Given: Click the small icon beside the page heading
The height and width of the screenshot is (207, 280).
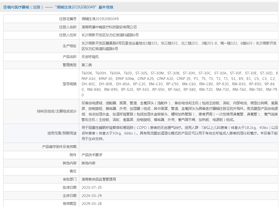Looking at the screenshot, I should click(x=5, y=7).
